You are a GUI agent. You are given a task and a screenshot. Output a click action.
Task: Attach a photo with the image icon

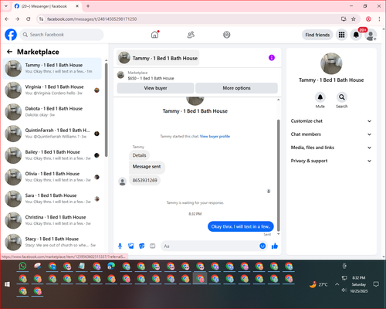point(131,246)
